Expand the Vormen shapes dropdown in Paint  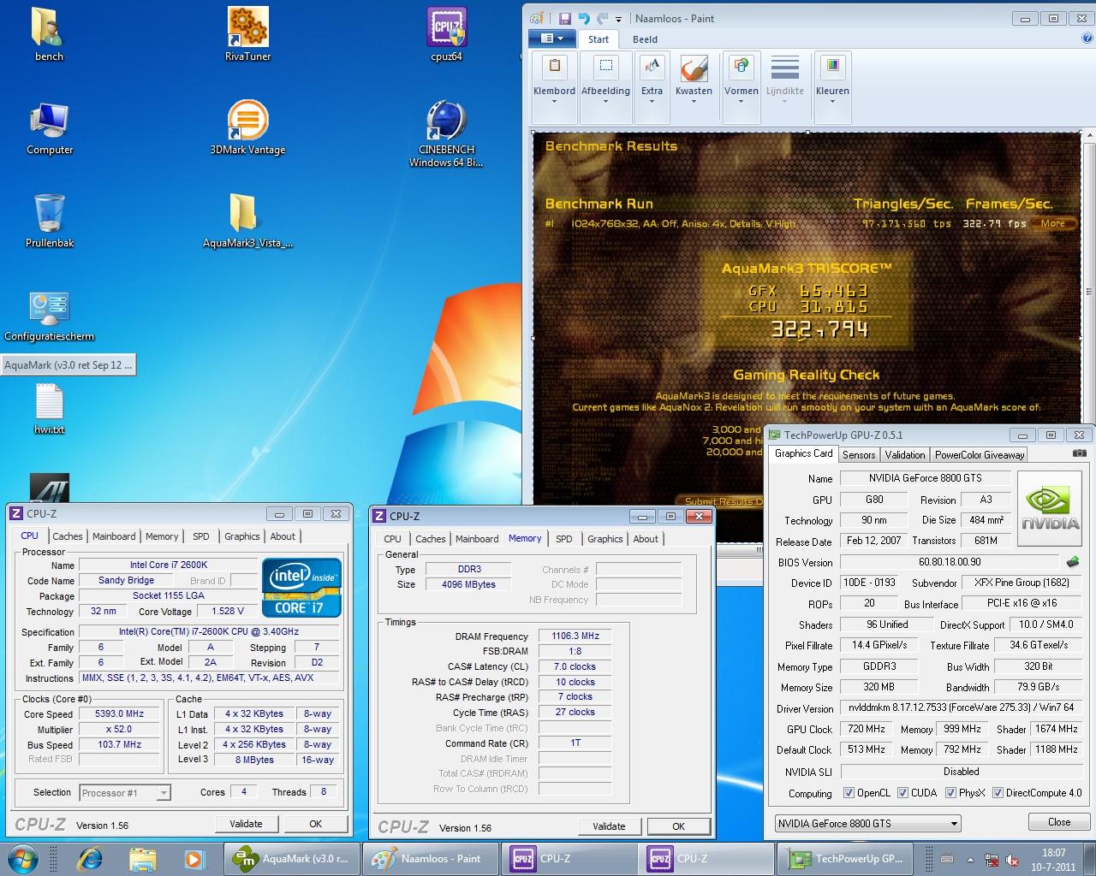pos(742,101)
